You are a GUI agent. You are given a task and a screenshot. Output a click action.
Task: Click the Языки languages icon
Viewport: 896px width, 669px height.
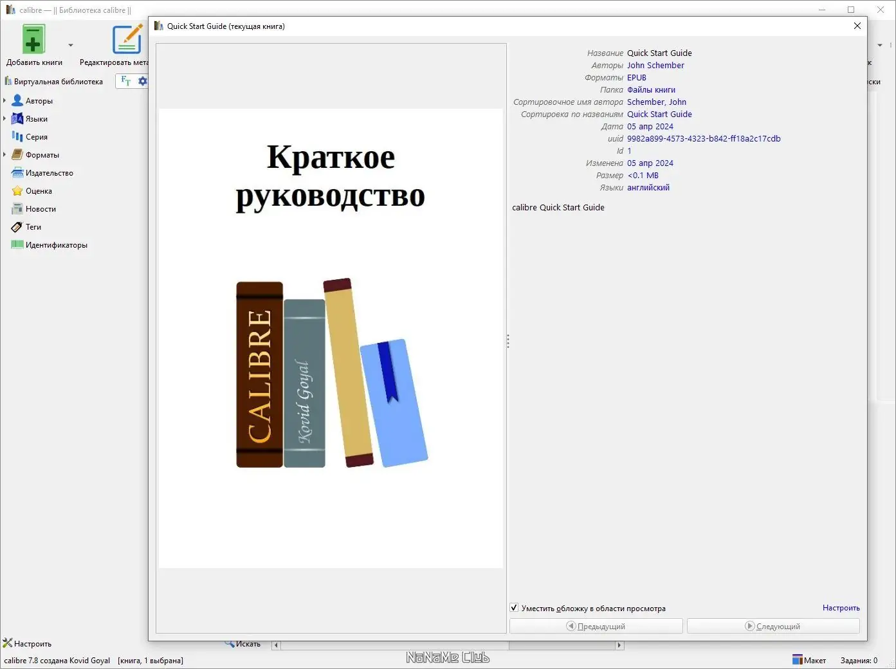(17, 118)
